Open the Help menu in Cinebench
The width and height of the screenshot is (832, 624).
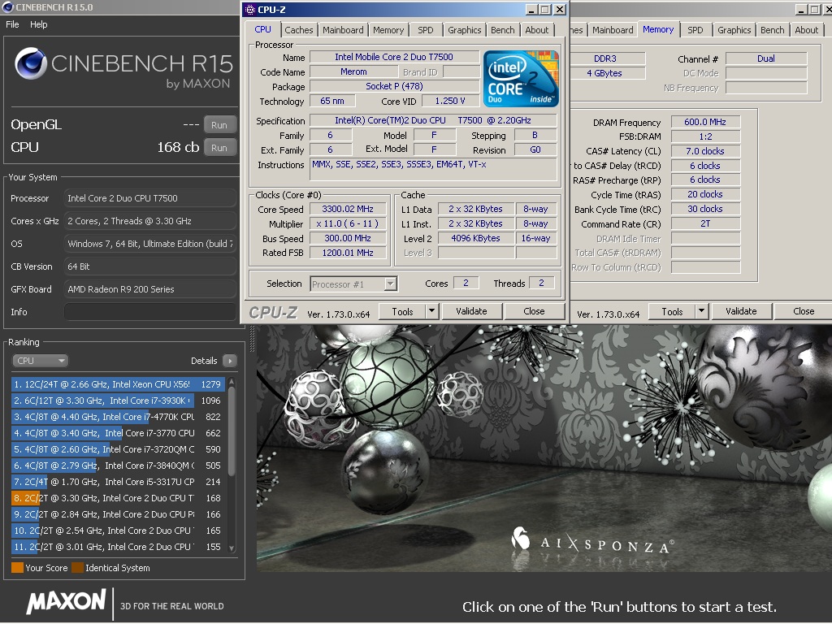pos(39,24)
